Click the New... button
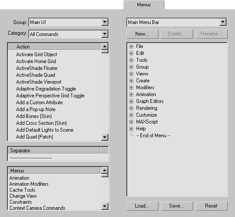The height and width of the screenshot is (217, 235). [x=142, y=34]
